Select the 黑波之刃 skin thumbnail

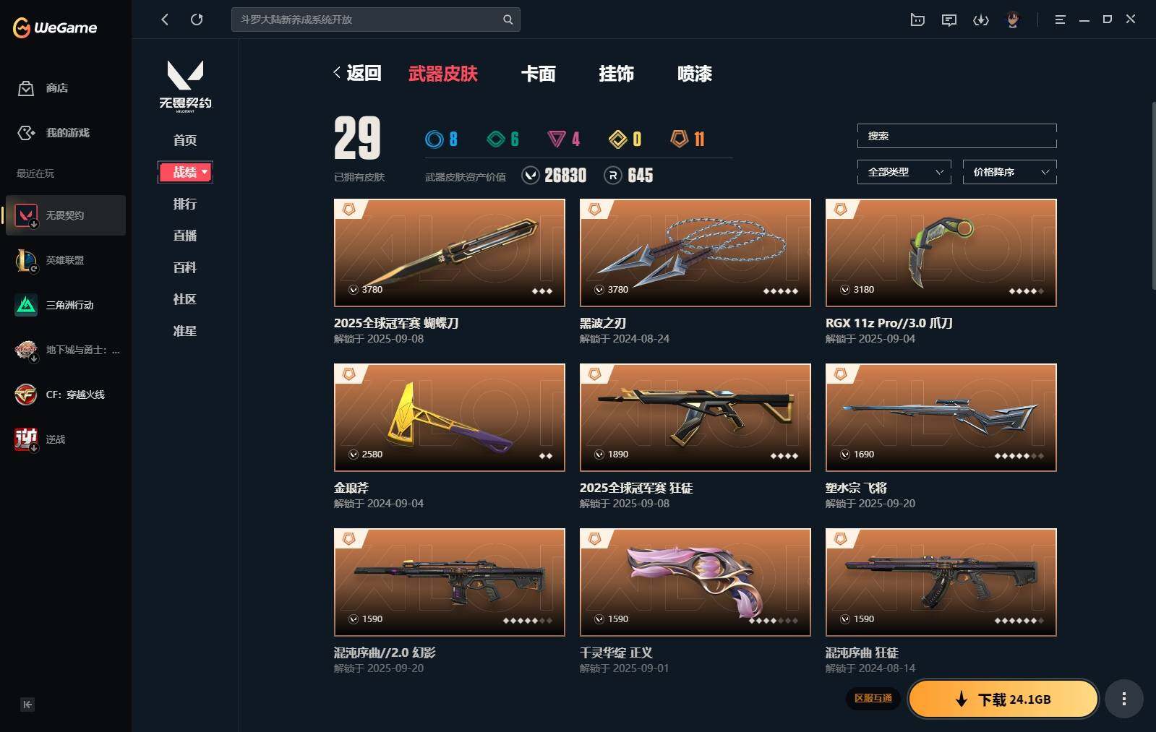[x=695, y=253]
